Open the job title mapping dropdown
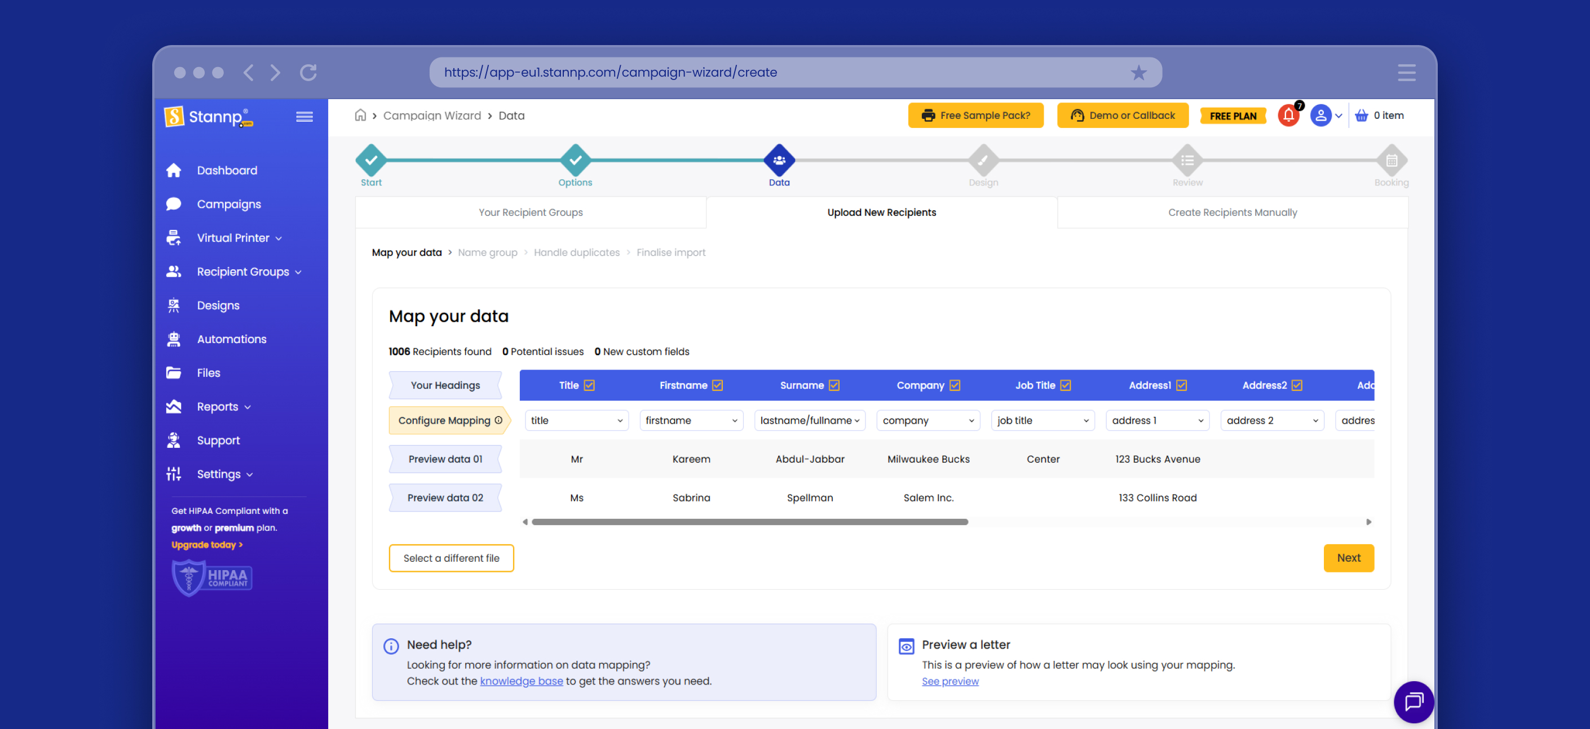Viewport: 1590px width, 729px height. pyautogui.click(x=1043, y=420)
